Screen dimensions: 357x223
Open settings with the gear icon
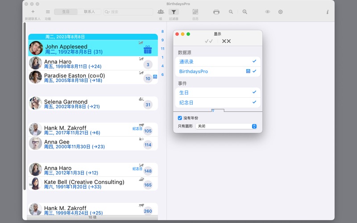point(280,12)
